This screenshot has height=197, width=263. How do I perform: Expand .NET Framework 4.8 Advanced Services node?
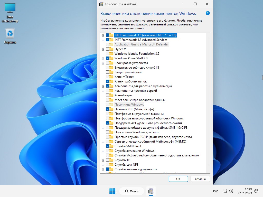coord(103,40)
